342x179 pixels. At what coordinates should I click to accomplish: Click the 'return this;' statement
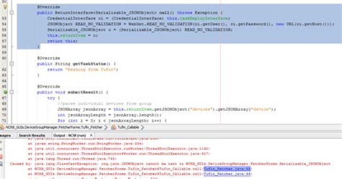62,41
